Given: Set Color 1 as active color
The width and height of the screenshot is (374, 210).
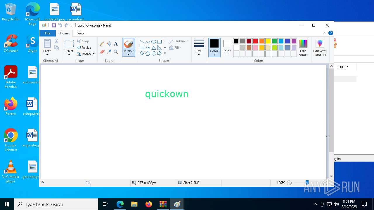Looking at the screenshot, I should (214, 47).
